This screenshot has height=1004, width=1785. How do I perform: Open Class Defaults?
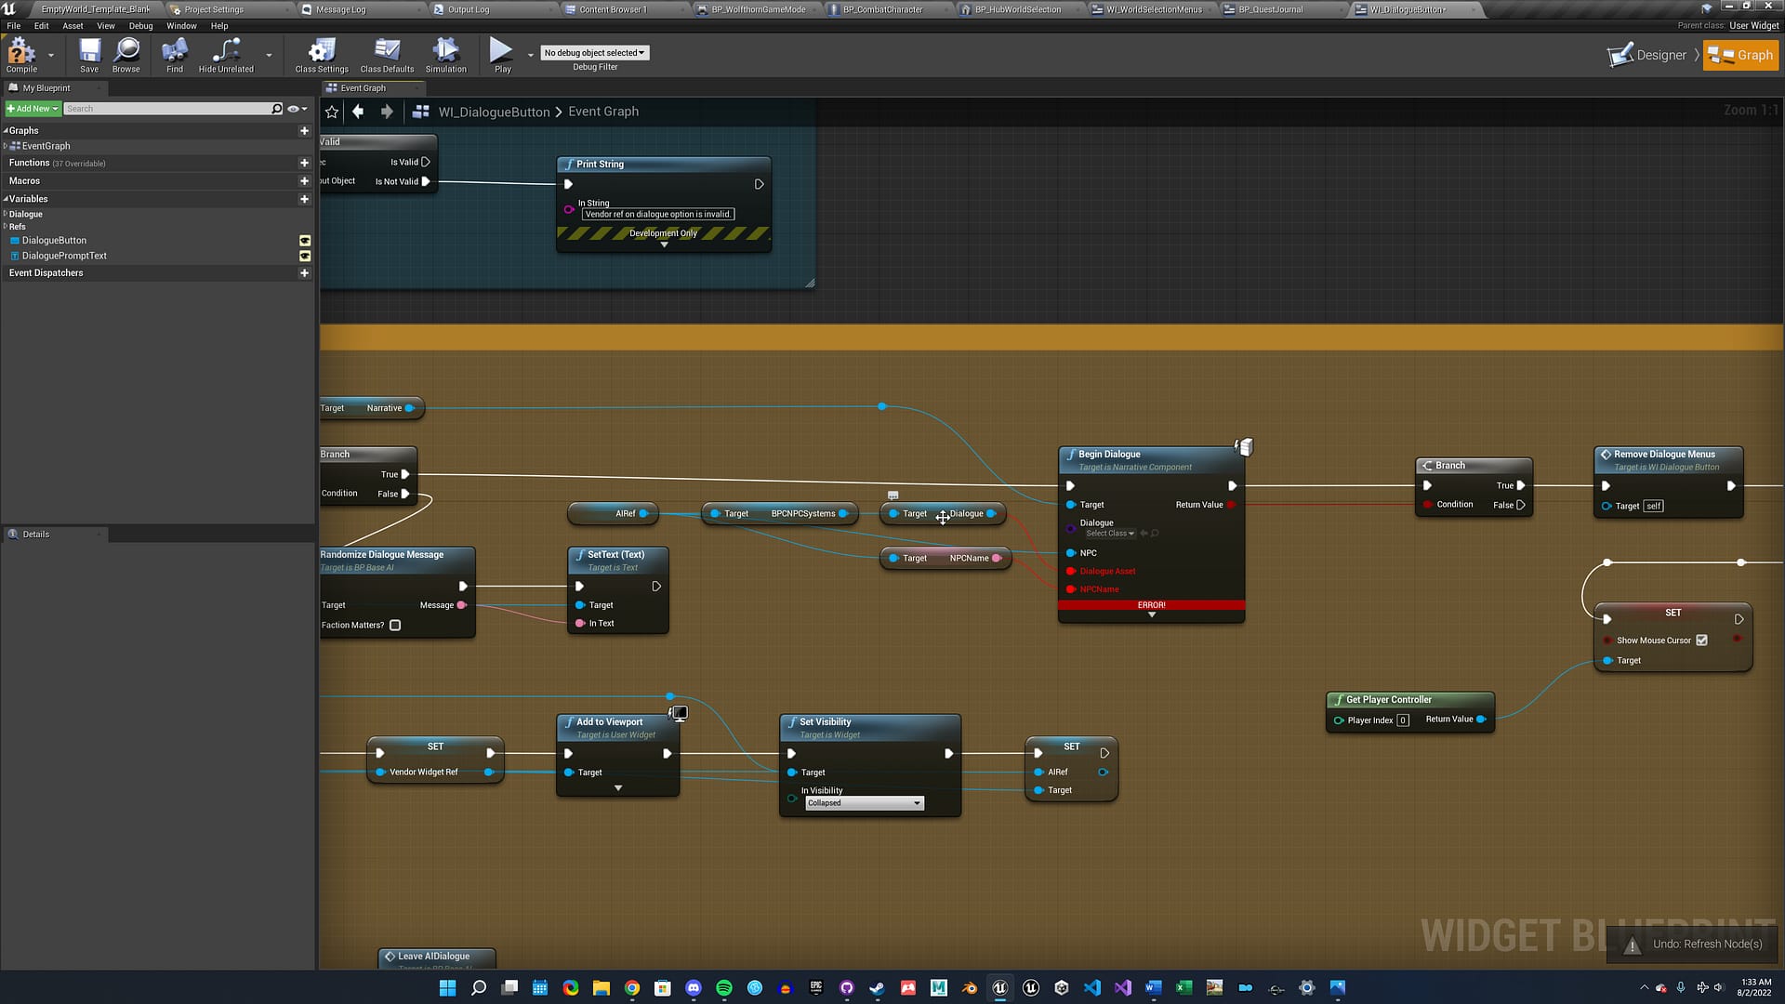coord(386,56)
